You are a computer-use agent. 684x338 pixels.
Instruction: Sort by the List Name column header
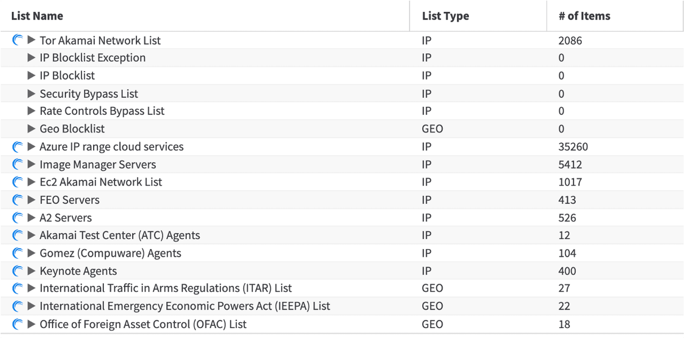(x=37, y=16)
